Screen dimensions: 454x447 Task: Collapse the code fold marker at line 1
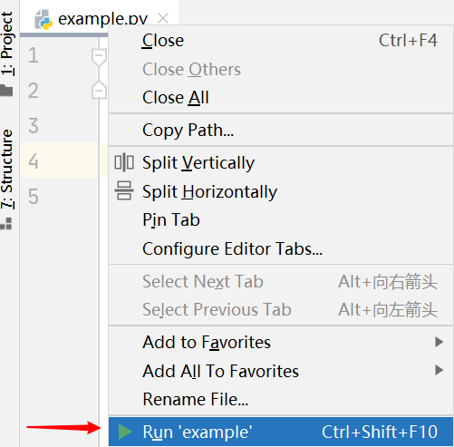pos(99,57)
